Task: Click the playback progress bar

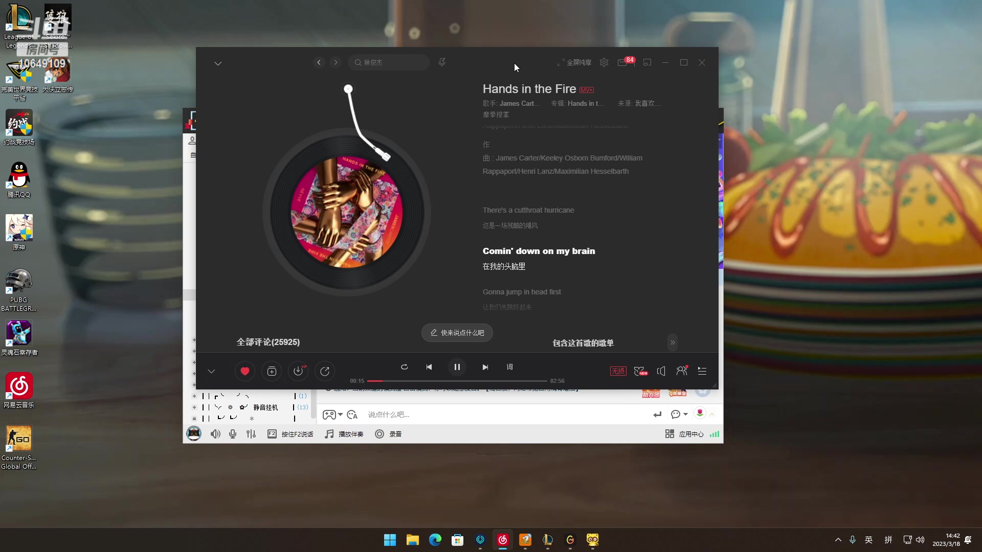Action: click(x=457, y=381)
